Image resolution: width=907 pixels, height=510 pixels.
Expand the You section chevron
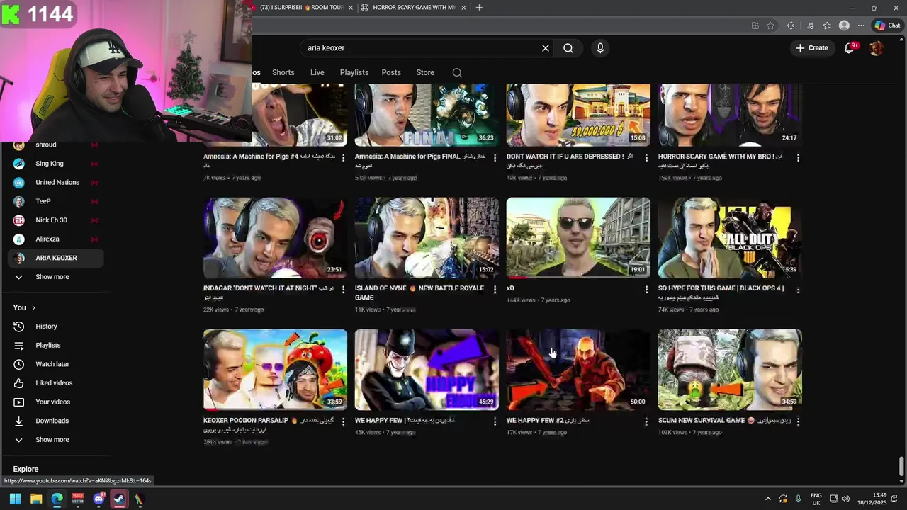pyautogui.click(x=33, y=307)
